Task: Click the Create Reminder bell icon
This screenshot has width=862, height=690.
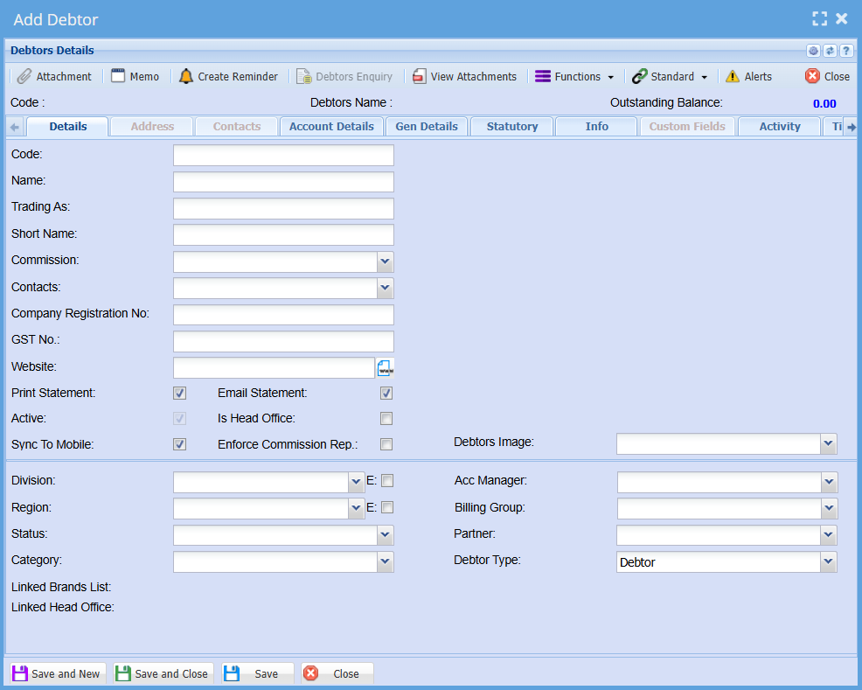Action: pyautogui.click(x=186, y=76)
